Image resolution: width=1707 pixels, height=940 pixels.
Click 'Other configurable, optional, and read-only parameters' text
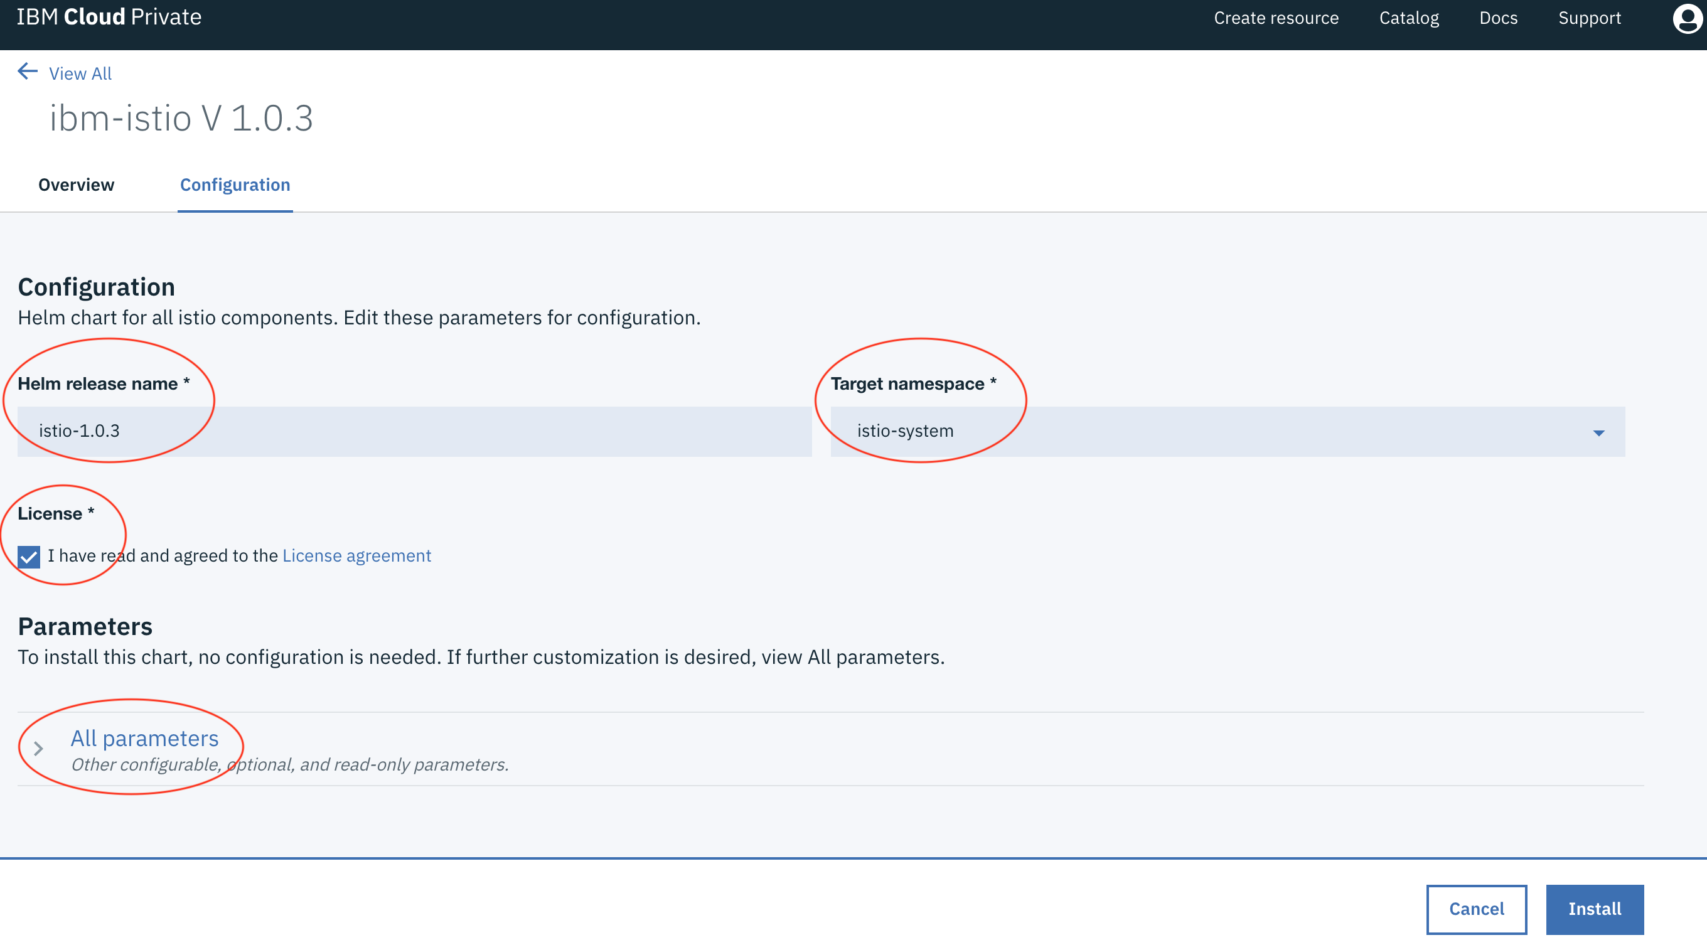289,764
